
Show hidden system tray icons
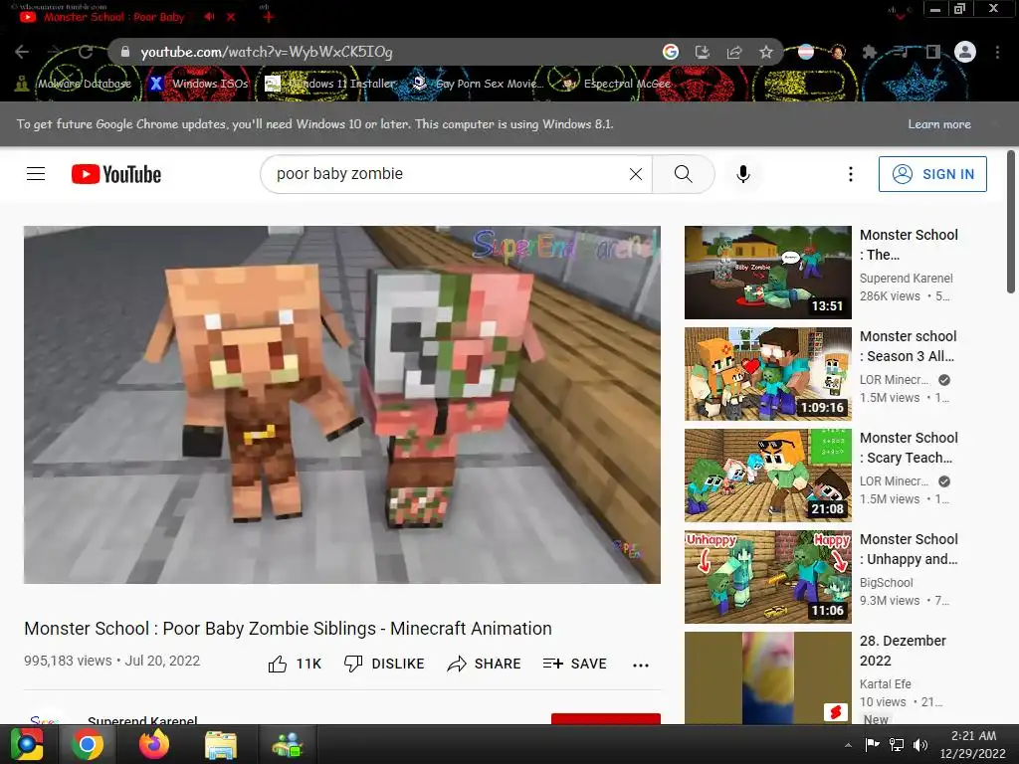coord(848,745)
